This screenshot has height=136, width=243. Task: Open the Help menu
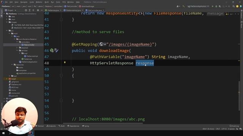coord(78,2)
